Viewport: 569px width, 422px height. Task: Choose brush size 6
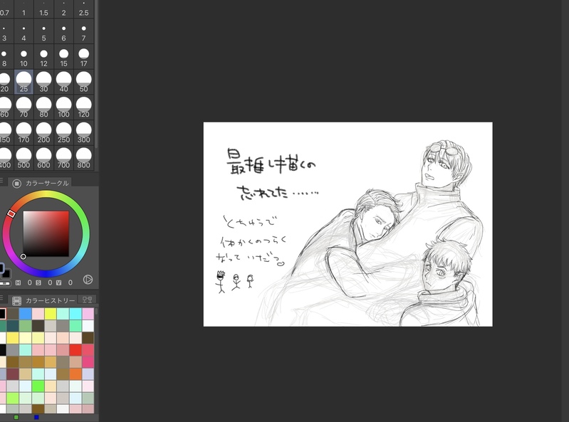pyautogui.click(x=63, y=31)
